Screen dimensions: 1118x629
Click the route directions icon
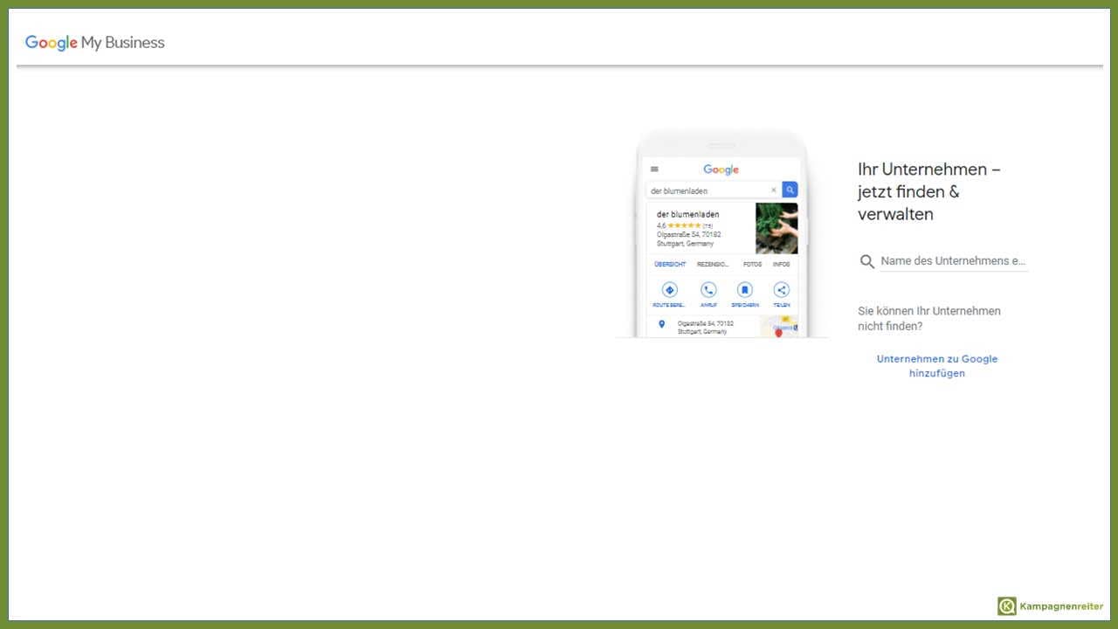point(670,289)
